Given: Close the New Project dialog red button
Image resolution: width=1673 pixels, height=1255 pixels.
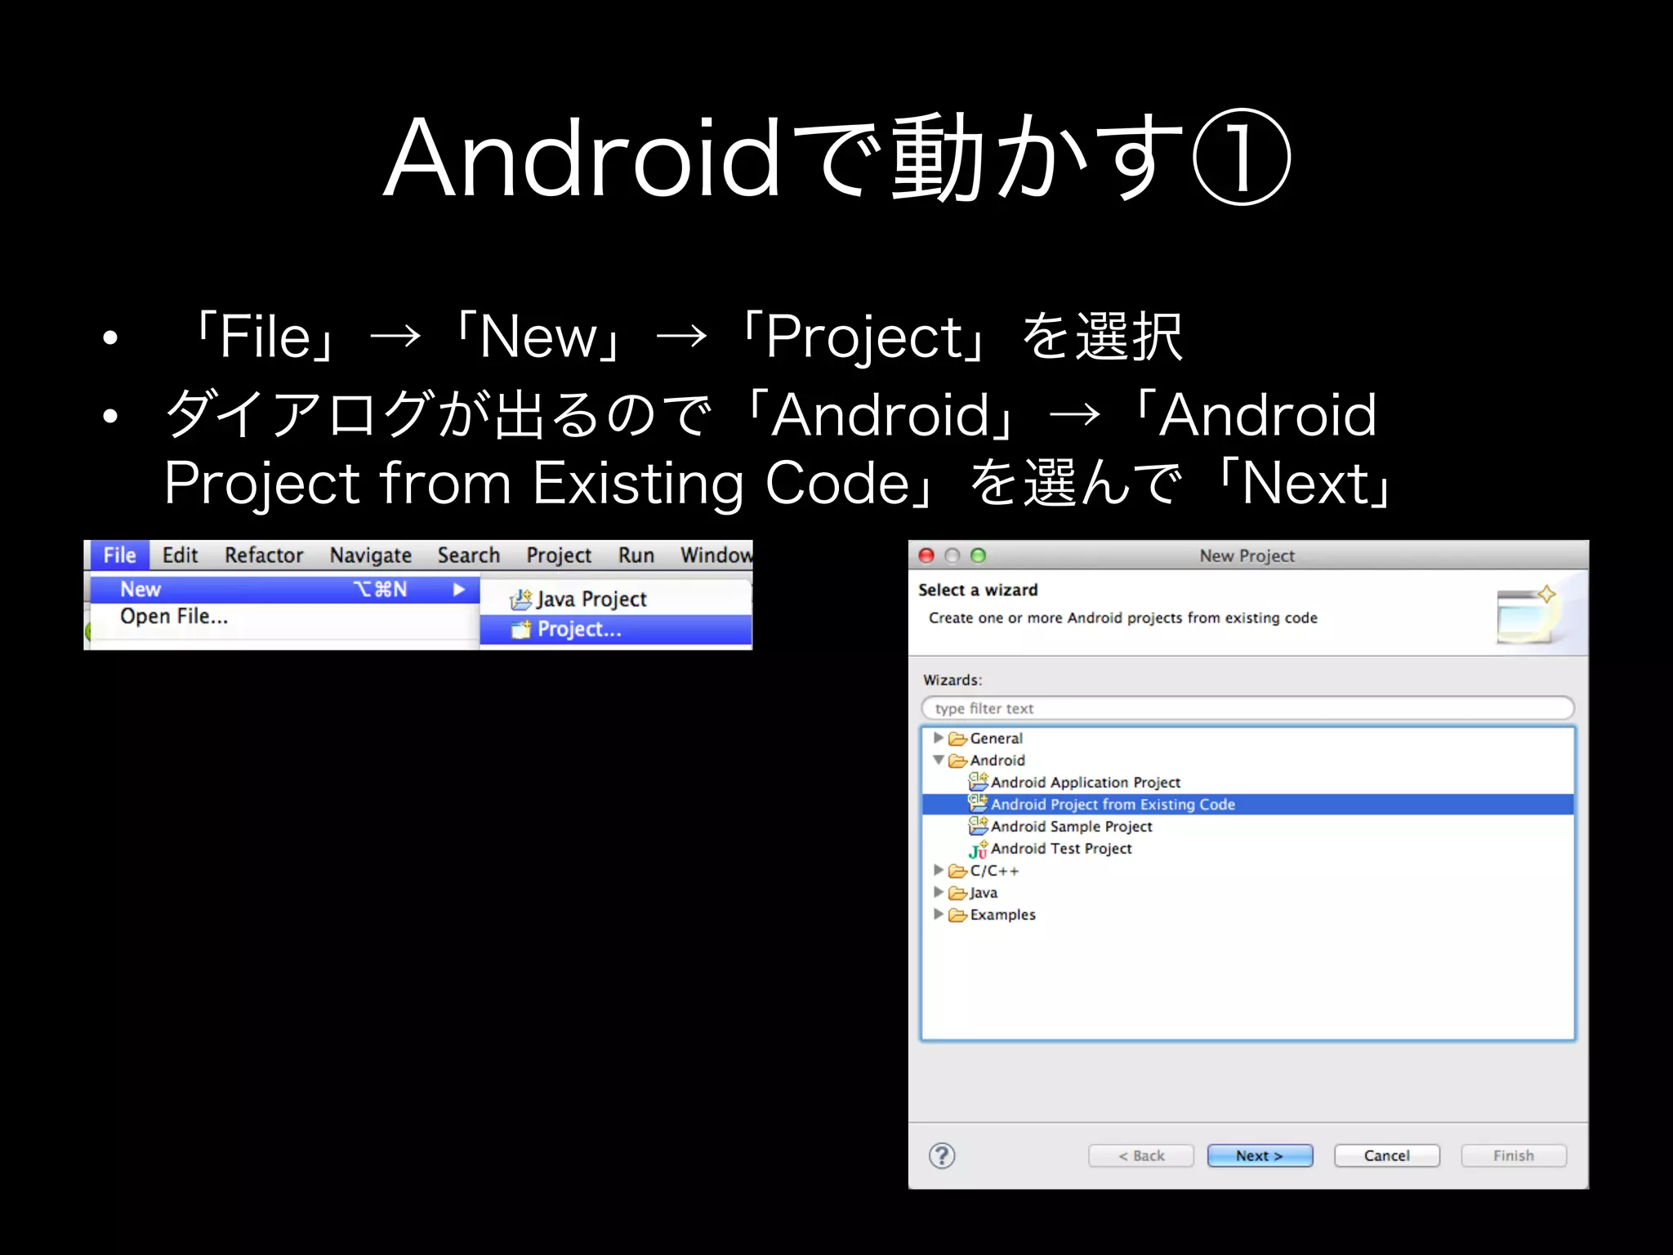Looking at the screenshot, I should click(x=926, y=556).
